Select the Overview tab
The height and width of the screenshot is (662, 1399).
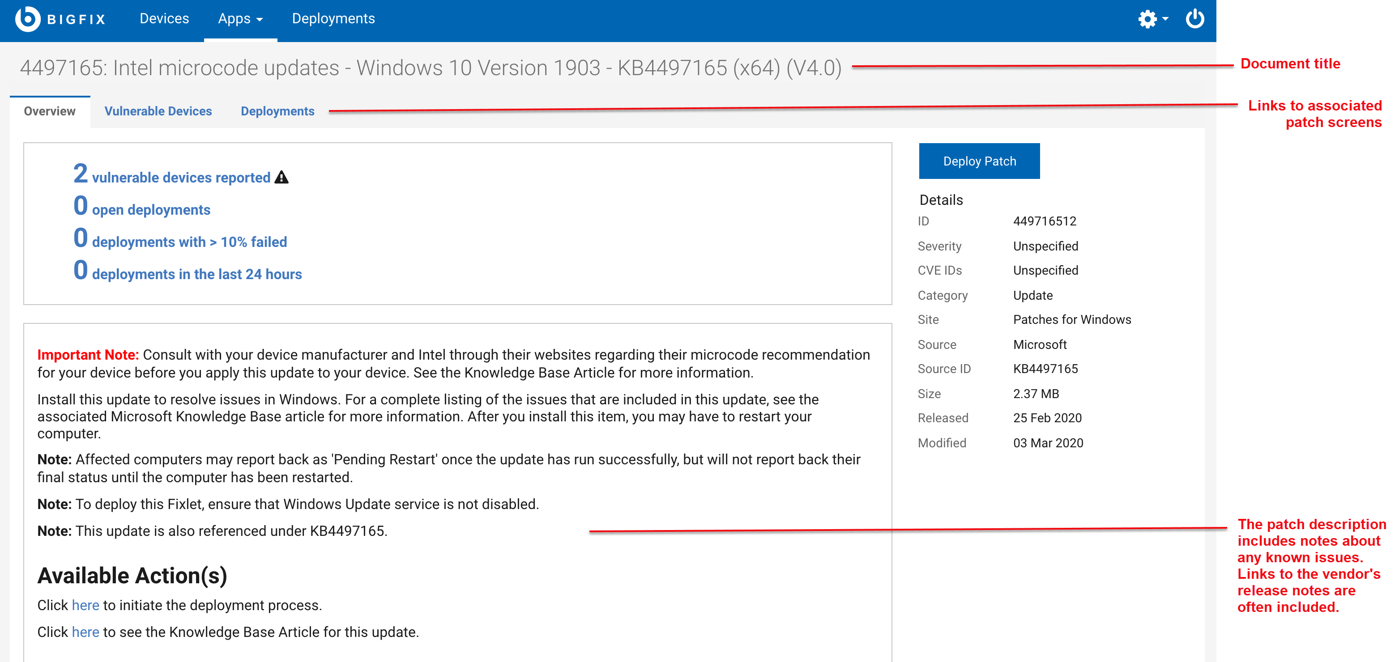49,110
